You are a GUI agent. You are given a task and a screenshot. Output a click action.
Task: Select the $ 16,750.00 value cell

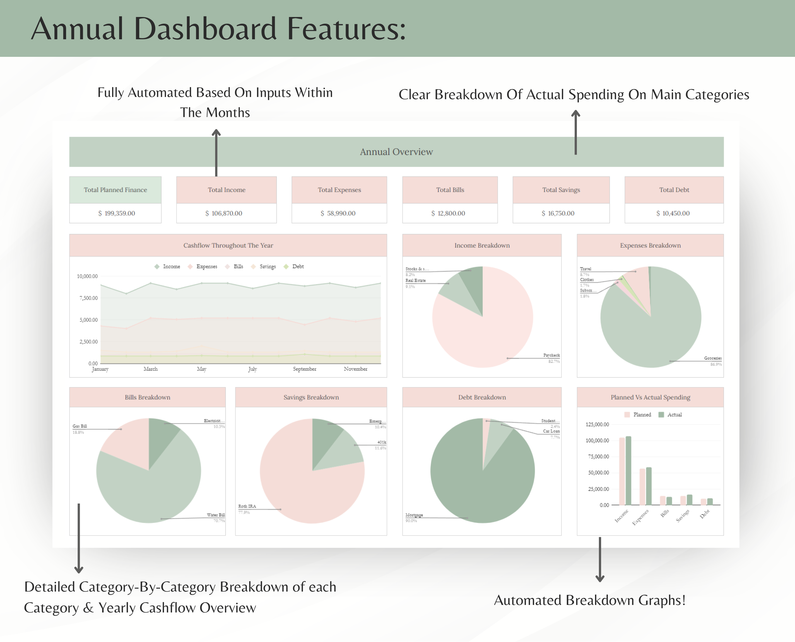pos(561,213)
